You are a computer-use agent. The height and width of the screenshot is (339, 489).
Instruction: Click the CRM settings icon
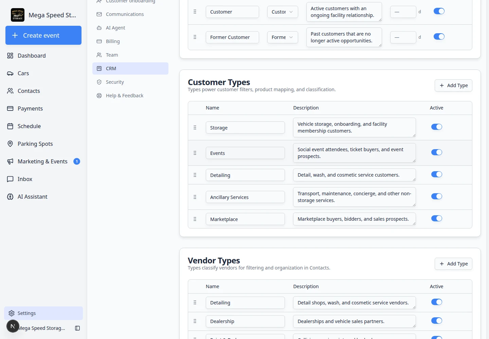click(99, 68)
